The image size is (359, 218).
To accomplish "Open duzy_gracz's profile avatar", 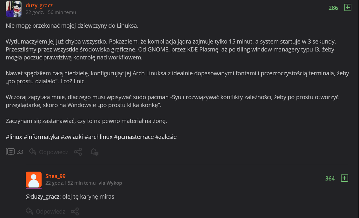I will click(14, 9).
